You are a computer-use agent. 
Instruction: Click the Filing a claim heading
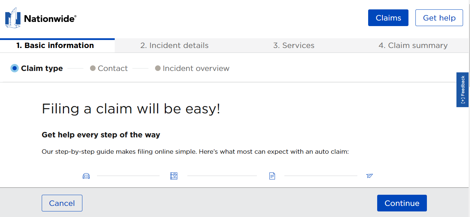coord(131,109)
